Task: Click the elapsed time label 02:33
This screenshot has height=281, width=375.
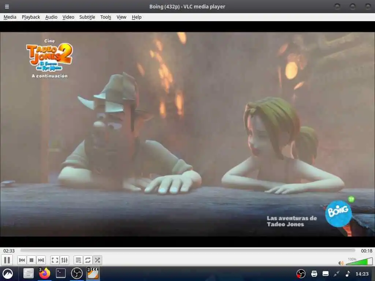Action: (9, 251)
